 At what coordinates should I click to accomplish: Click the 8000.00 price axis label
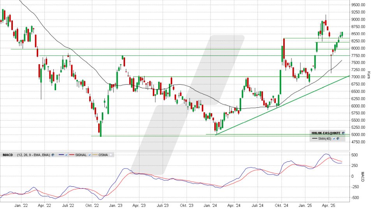358,48
